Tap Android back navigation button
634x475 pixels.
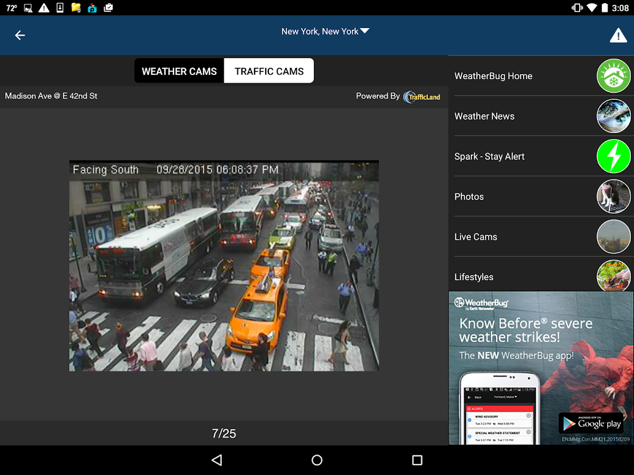point(217,460)
